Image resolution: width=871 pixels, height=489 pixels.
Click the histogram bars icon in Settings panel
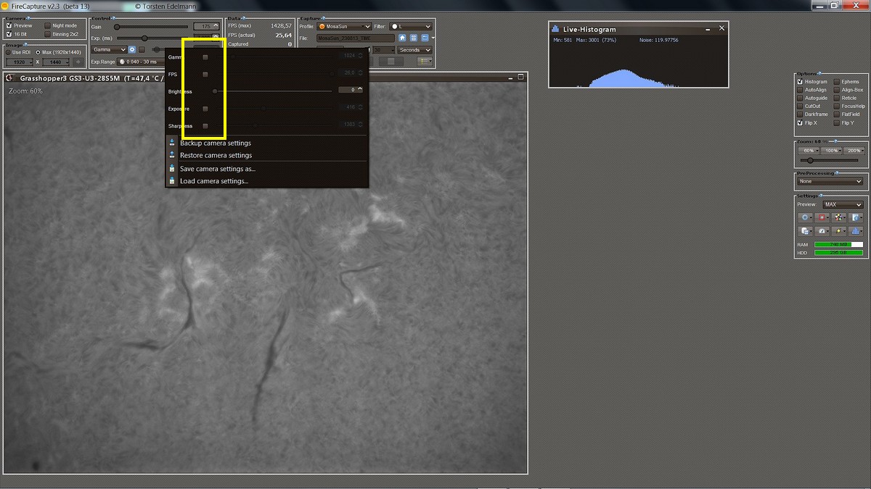[856, 231]
